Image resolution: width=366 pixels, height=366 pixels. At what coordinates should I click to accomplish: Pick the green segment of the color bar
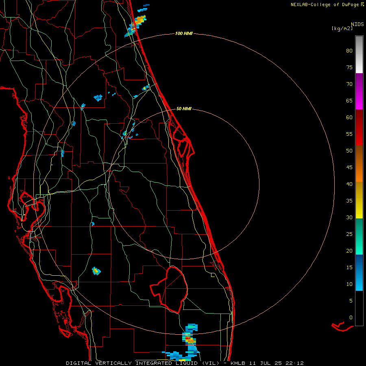click(x=359, y=236)
